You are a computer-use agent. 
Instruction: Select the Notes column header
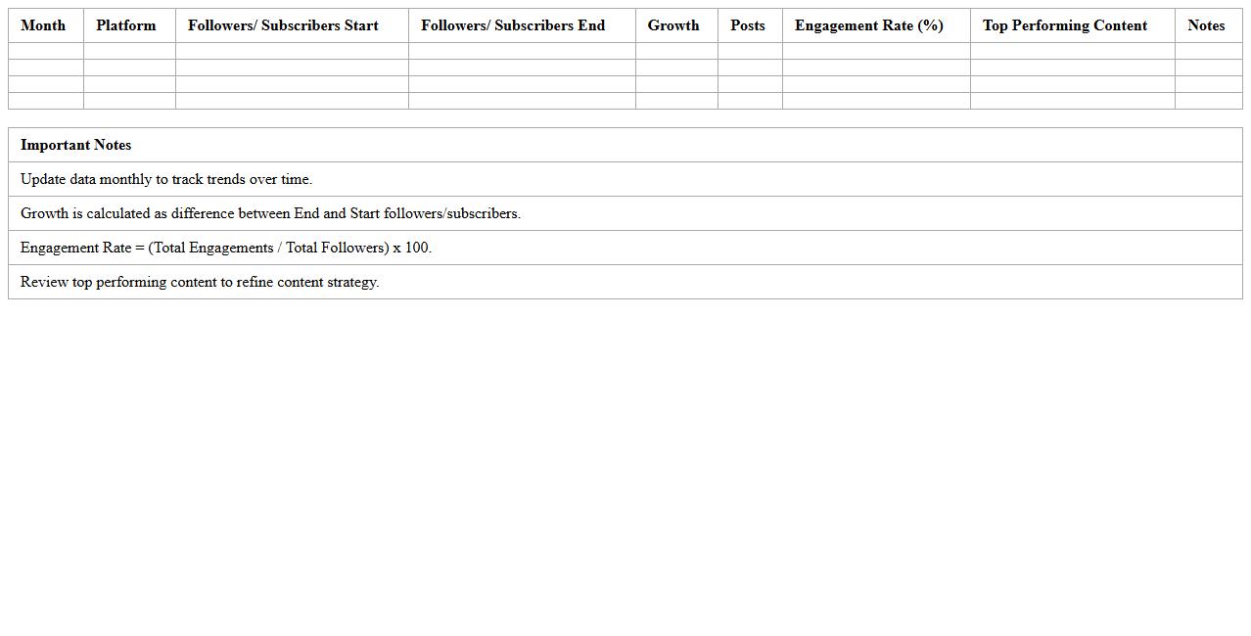(1206, 25)
